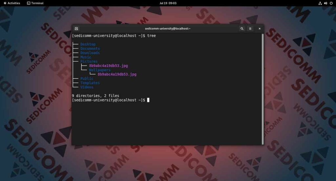Click the Templates directory entry
The height and width of the screenshot is (181, 336).
click(x=90, y=83)
